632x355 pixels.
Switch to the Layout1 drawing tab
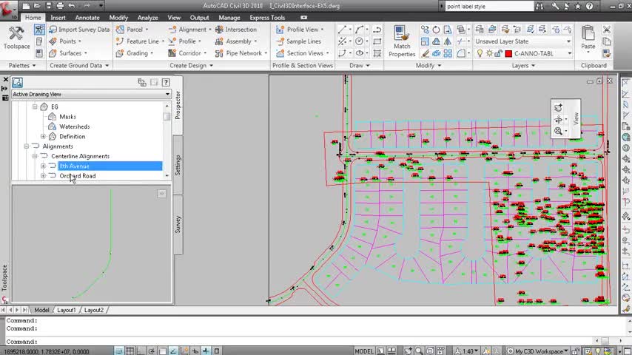tap(67, 310)
